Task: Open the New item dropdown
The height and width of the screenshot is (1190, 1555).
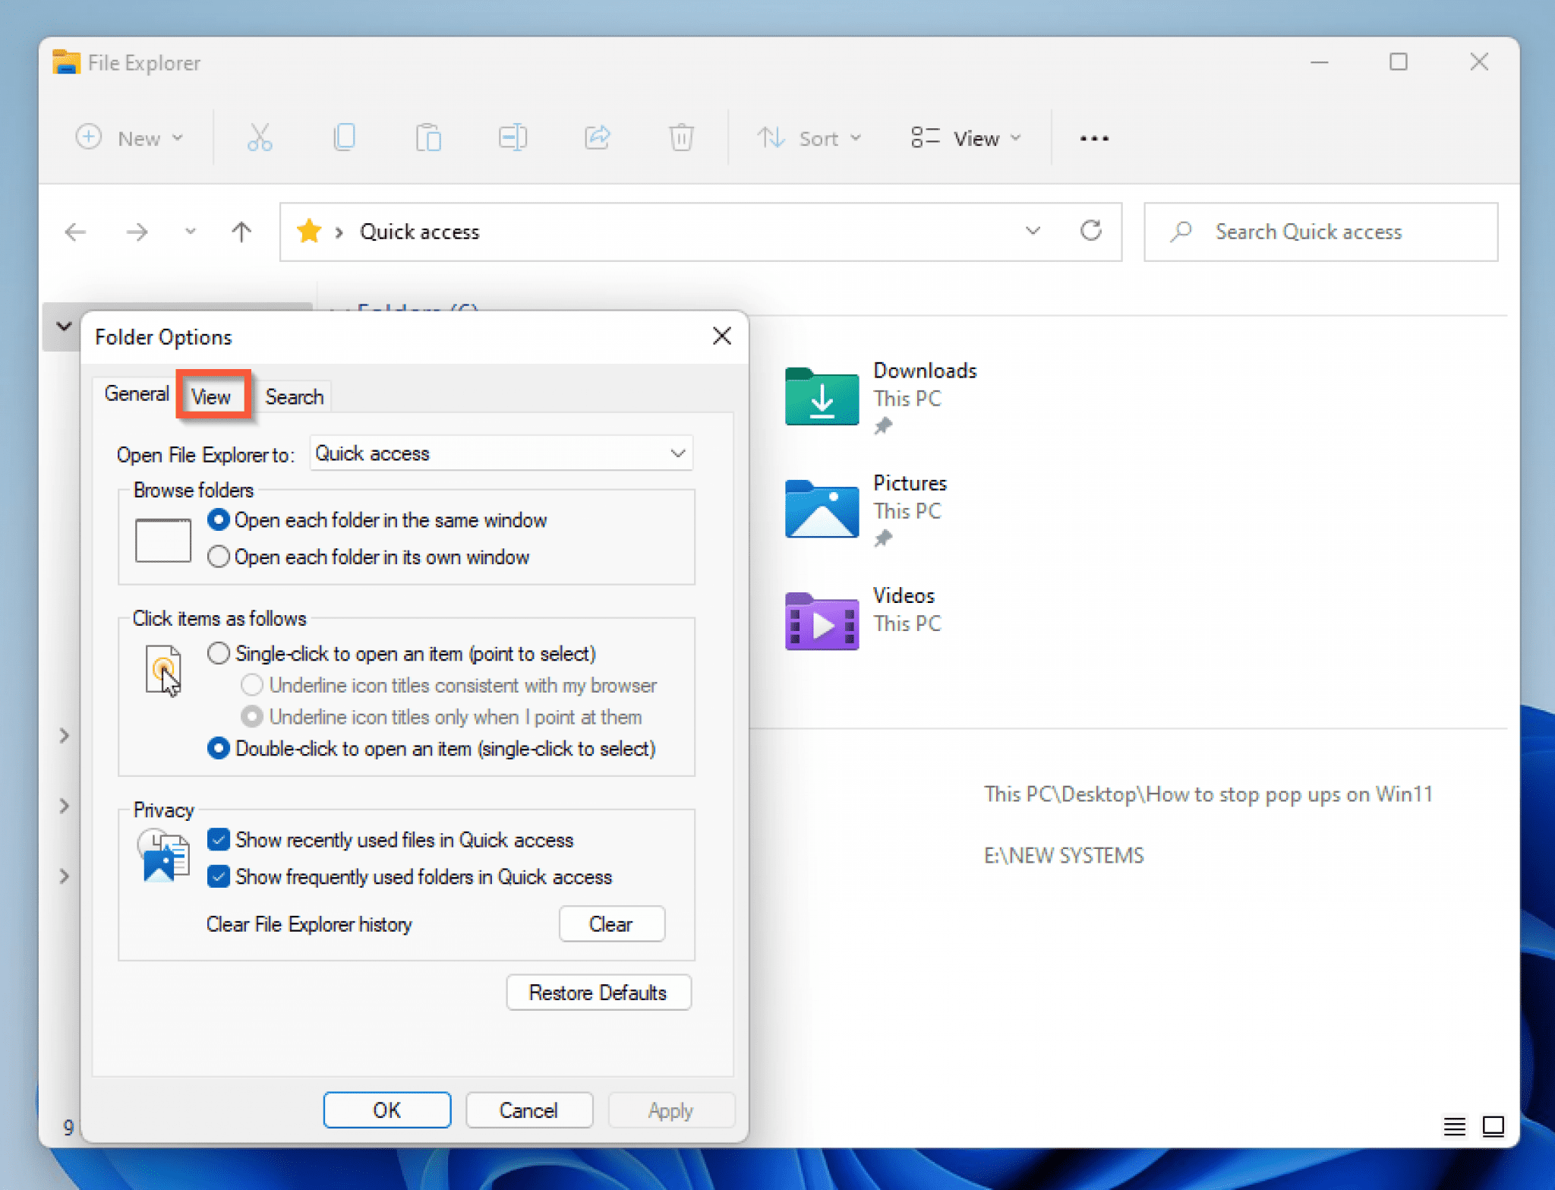Action: click(130, 138)
